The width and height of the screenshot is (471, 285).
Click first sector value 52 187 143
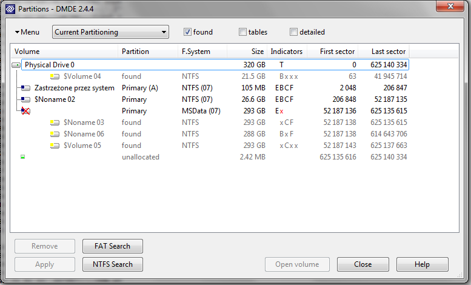tap(339, 146)
